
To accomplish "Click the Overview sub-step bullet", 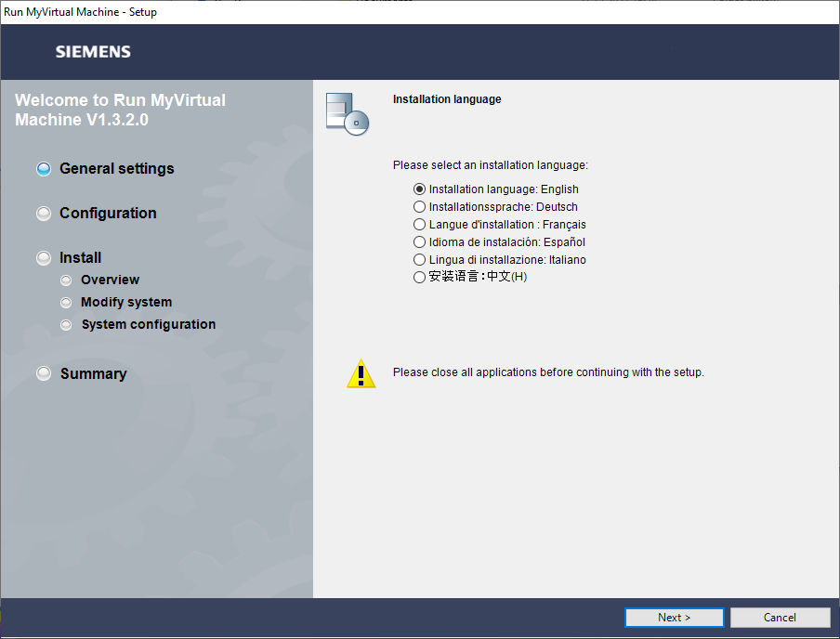I will point(65,280).
